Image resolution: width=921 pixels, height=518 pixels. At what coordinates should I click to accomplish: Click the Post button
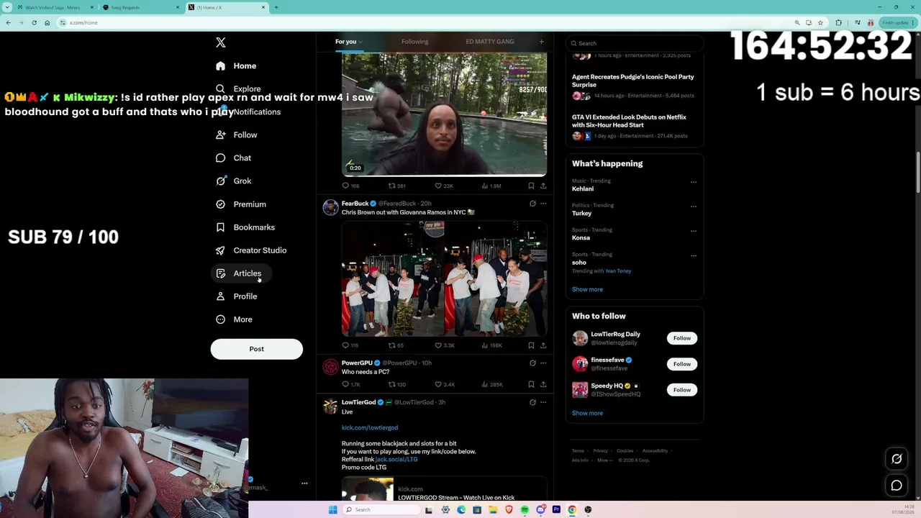pos(257,349)
